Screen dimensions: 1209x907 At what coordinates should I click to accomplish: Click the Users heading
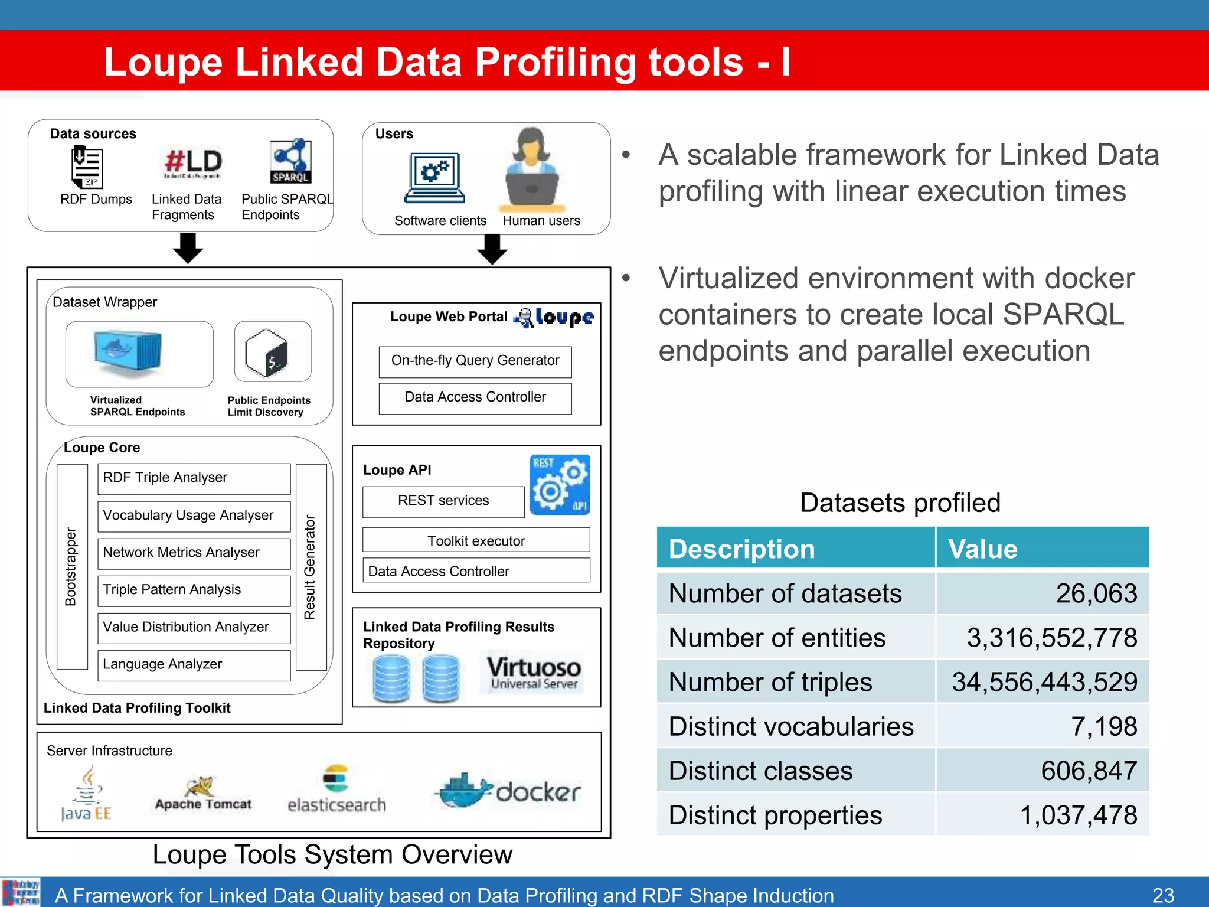point(394,134)
